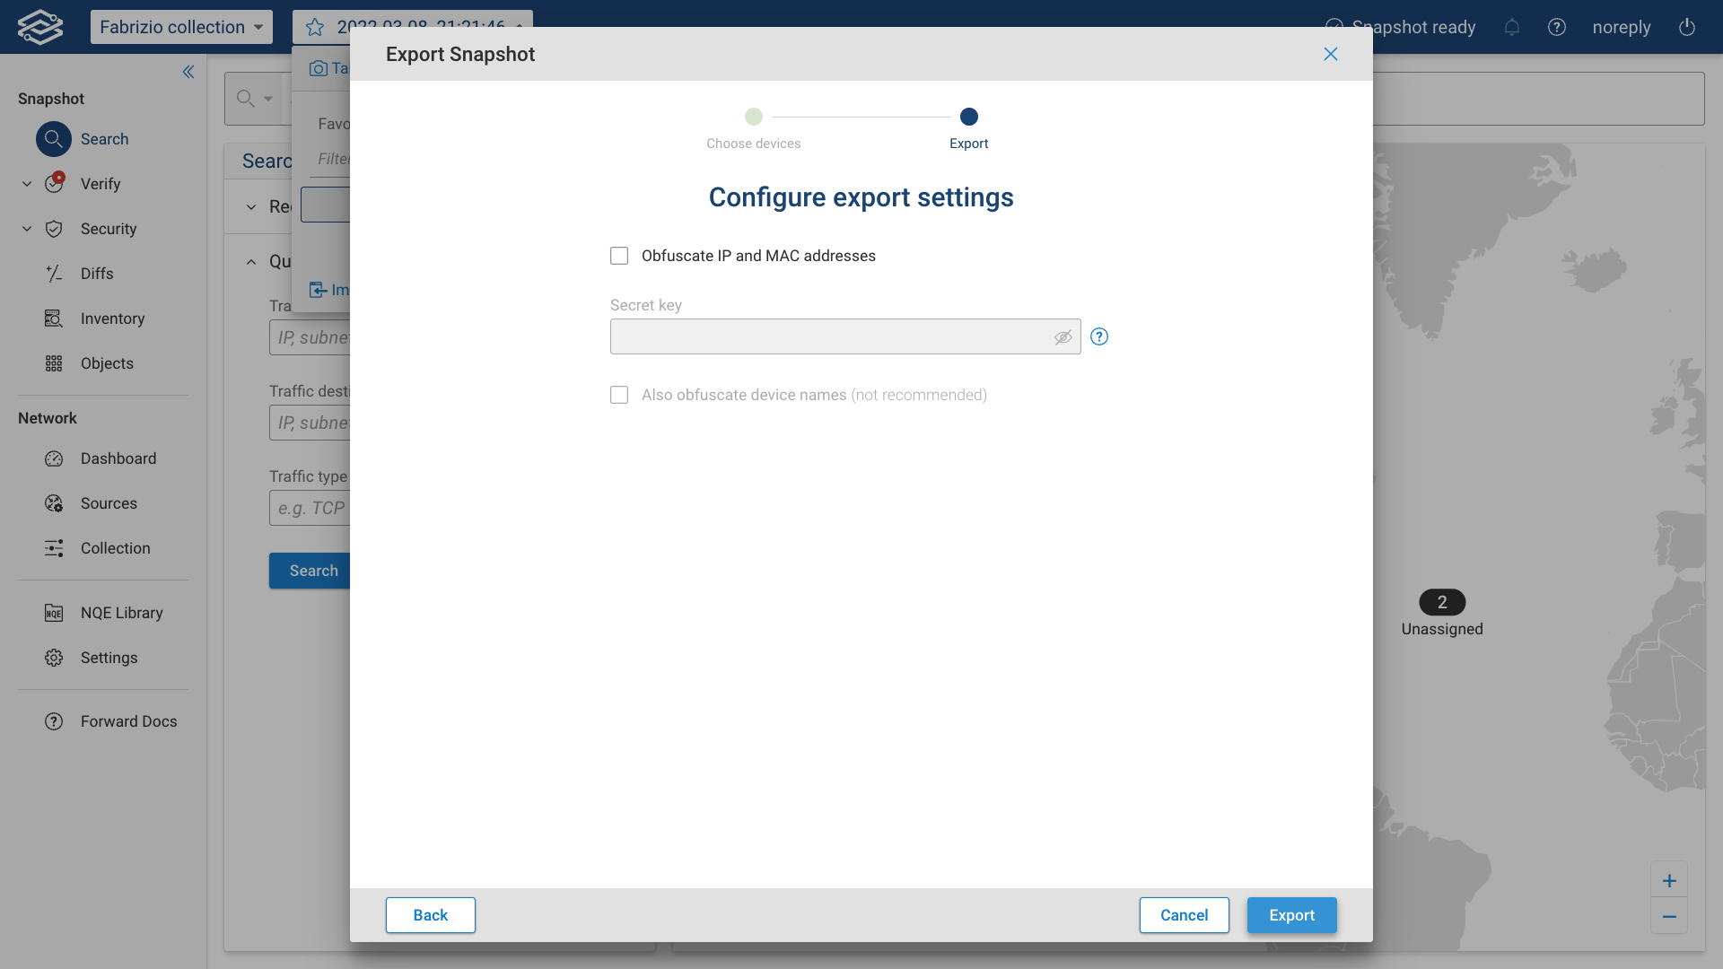Screen dimensions: 1723x969
Task: Collapse the left sidebar panel
Action: coord(188,72)
